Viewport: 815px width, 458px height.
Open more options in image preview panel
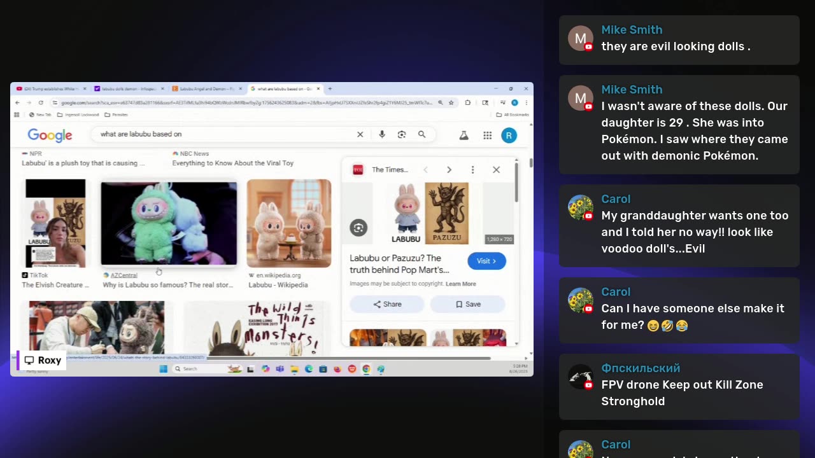tap(472, 170)
